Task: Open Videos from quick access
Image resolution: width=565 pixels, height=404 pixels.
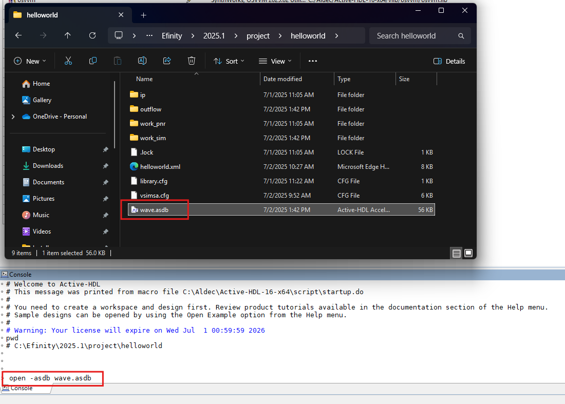Action: [42, 232]
